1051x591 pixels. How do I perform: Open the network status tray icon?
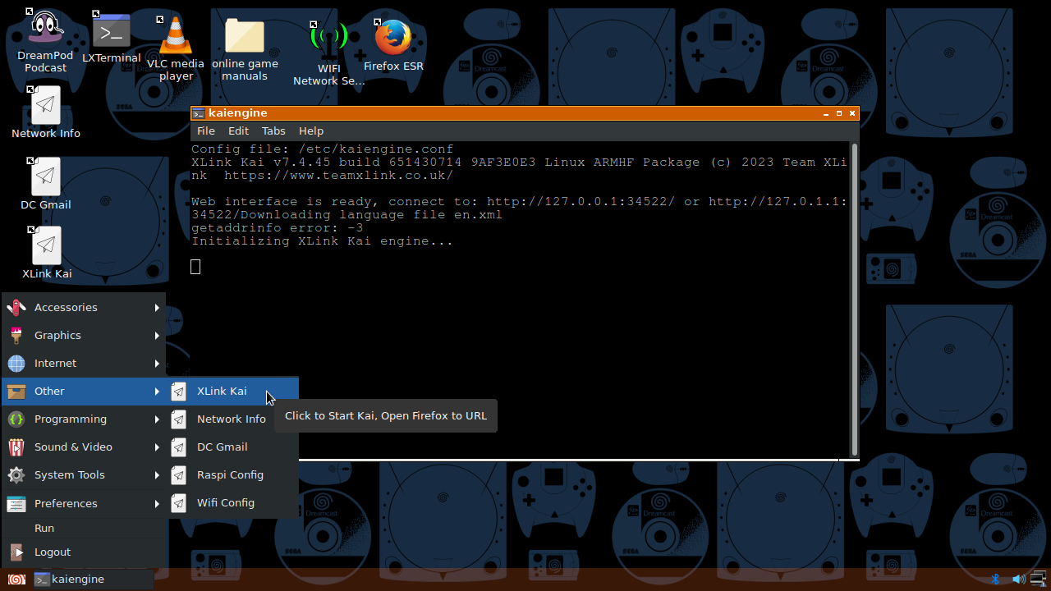coord(1039,580)
